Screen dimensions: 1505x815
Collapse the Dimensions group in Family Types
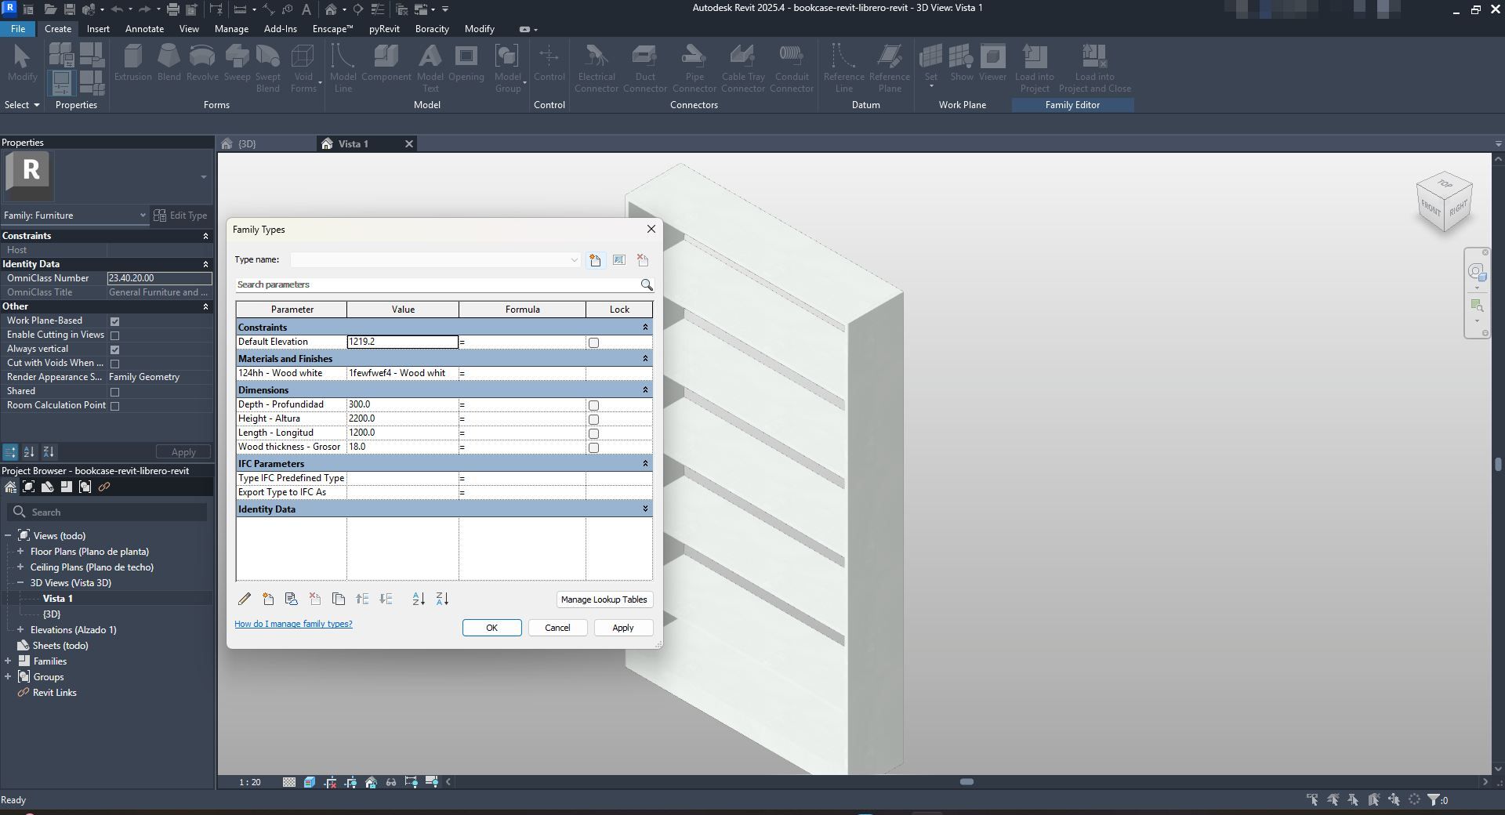645,390
